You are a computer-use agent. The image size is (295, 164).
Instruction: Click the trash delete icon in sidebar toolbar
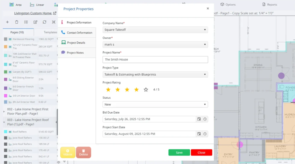click(16, 22)
